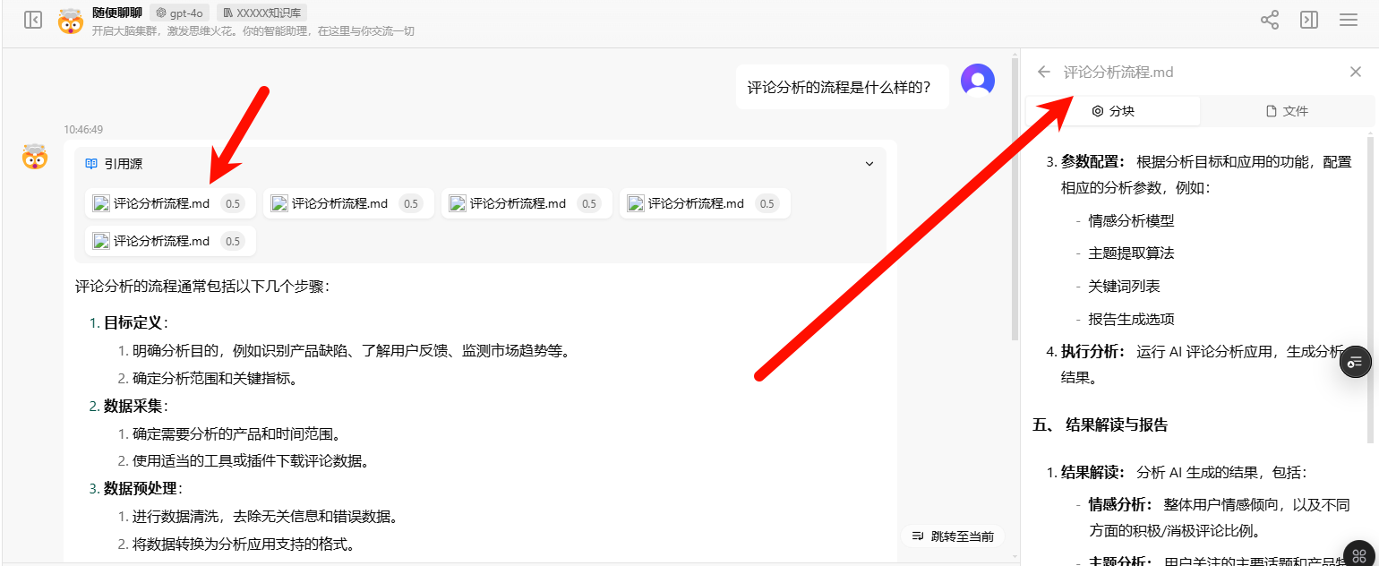Click the share icon in header

(x=1270, y=20)
